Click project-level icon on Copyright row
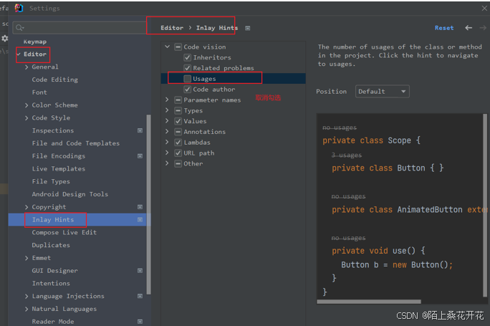This screenshot has height=326, width=490. pos(140,207)
